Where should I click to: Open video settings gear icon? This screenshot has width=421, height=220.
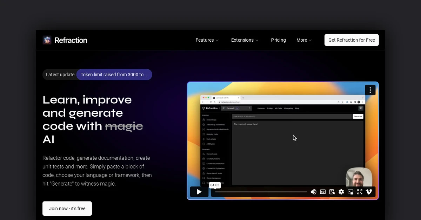(341, 192)
